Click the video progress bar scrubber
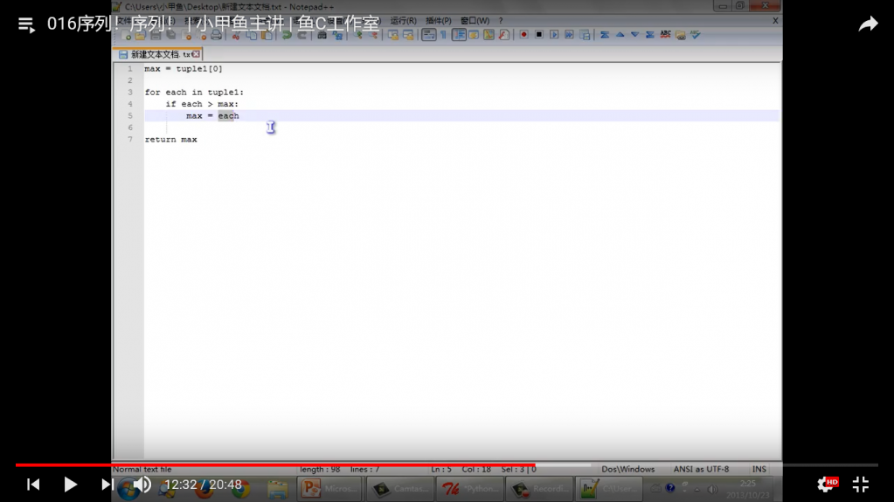The height and width of the screenshot is (502, 894). pyautogui.click(x=535, y=465)
